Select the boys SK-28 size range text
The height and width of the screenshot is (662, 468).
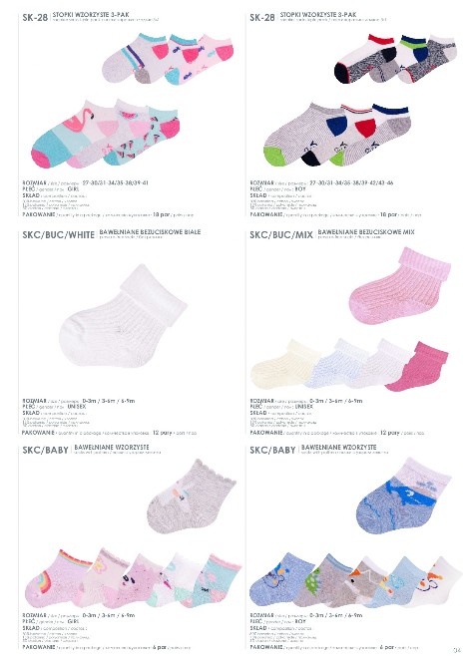pyautogui.click(x=351, y=183)
